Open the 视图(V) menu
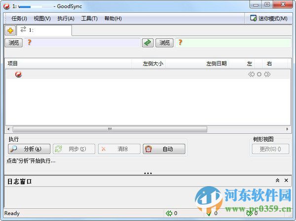296x221 pixels. 42,19
